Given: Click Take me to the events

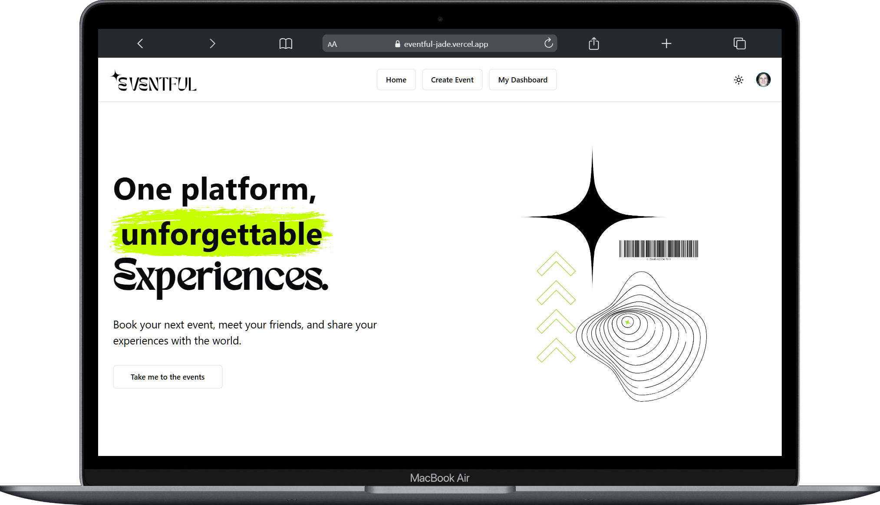Looking at the screenshot, I should [x=168, y=376].
